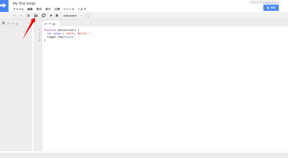The height and width of the screenshot is (158, 288).
Task: Click the closing brace on line 4
Action: coord(45,40)
